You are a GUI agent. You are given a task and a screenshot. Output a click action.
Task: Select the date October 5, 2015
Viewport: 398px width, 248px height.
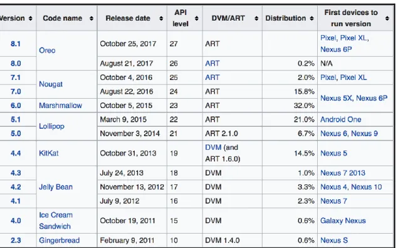pyautogui.click(x=126, y=106)
